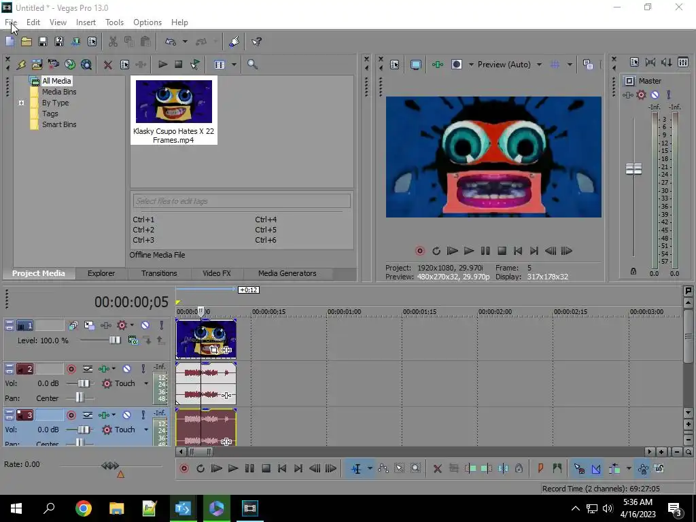
Task: Copy snapshot to clipboard icon in preview
Action: point(588,65)
